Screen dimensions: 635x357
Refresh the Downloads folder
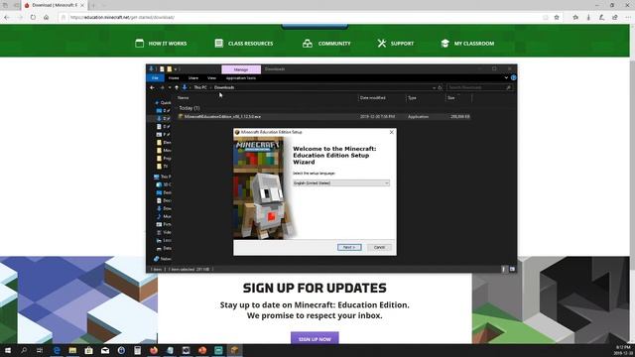[441, 87]
